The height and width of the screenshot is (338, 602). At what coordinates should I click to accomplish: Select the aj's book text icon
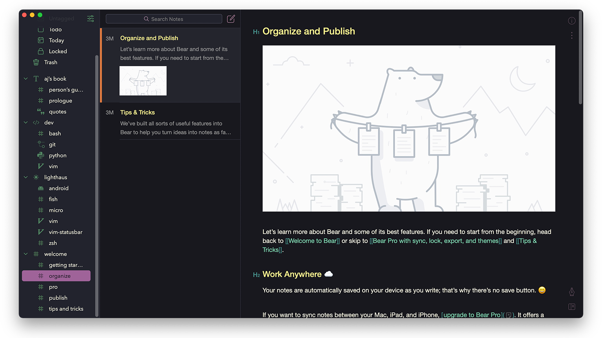tap(36, 79)
